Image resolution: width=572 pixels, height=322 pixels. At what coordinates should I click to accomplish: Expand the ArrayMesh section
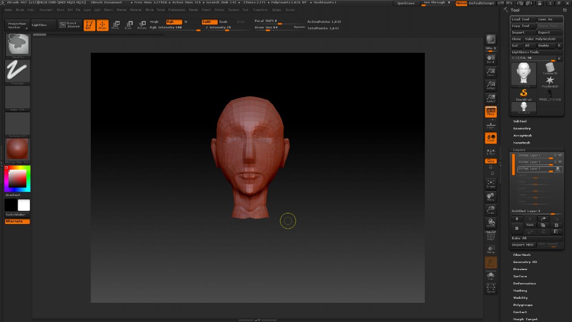click(522, 136)
